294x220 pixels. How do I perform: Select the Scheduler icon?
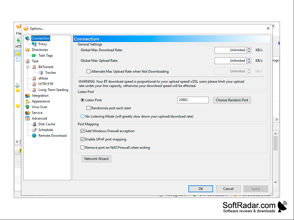click(34, 130)
